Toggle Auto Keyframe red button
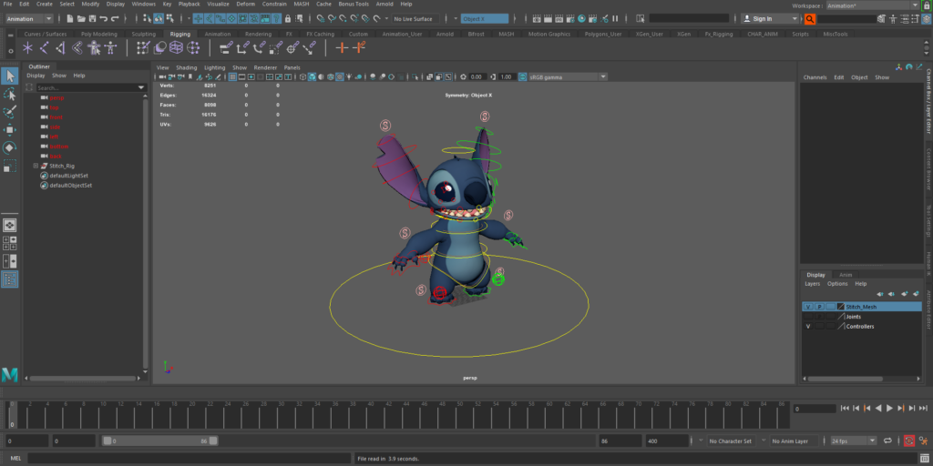The width and height of the screenshot is (933, 466). click(909, 441)
